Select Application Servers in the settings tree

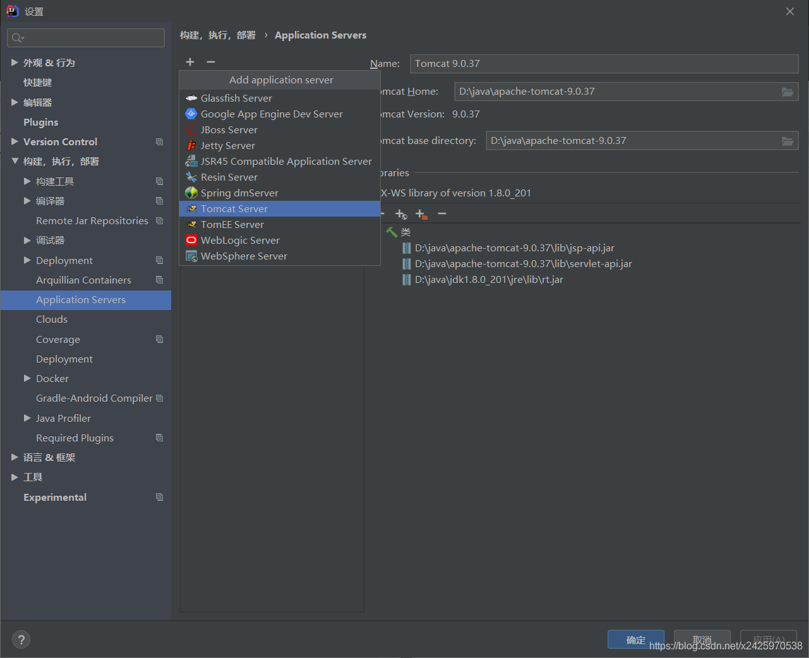[x=86, y=300]
